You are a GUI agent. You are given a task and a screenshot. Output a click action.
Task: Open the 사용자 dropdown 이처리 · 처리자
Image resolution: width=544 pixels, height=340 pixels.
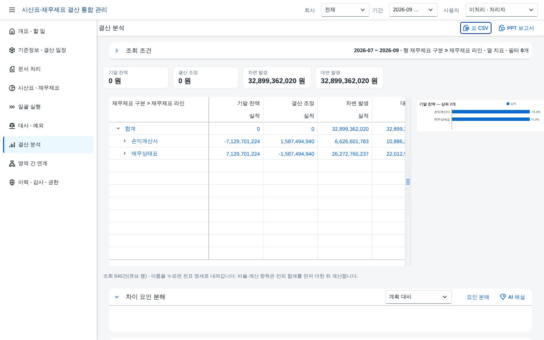502,10
